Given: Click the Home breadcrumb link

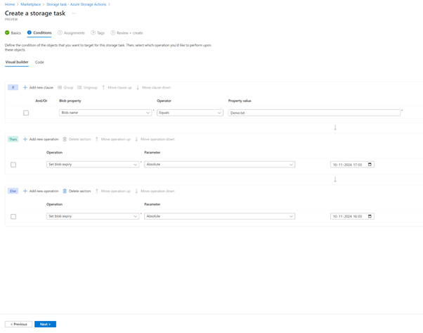Looking at the screenshot, I should tap(10, 4).
